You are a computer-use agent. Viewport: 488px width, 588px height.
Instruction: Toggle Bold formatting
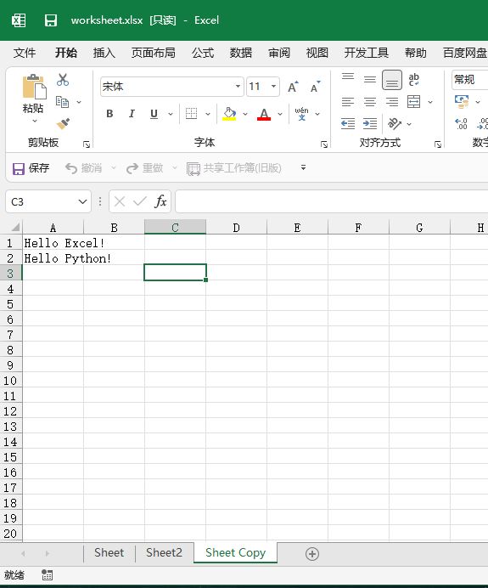[109, 114]
